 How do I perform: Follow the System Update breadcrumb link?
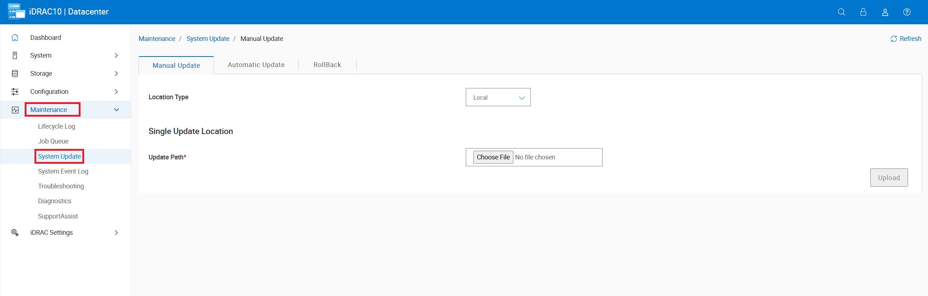pos(208,39)
